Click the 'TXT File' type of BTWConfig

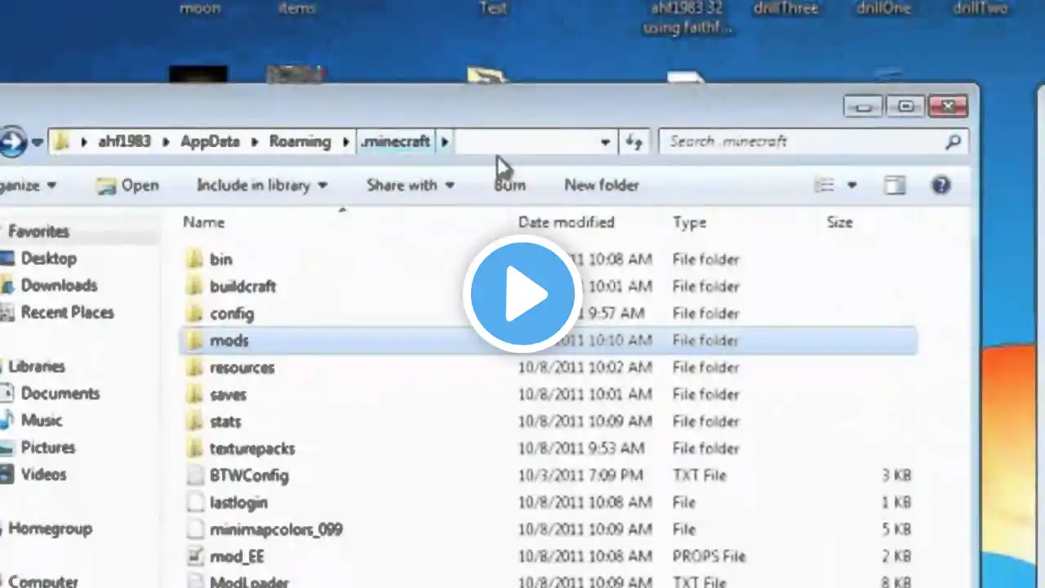tap(699, 475)
